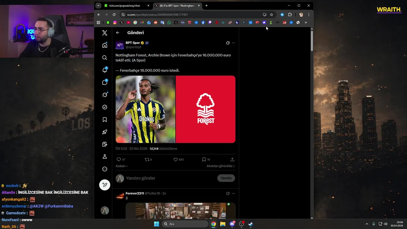The image size is (407, 229).
Task: Click the x.com address bar URL
Action: pyautogui.click(x=157, y=15)
